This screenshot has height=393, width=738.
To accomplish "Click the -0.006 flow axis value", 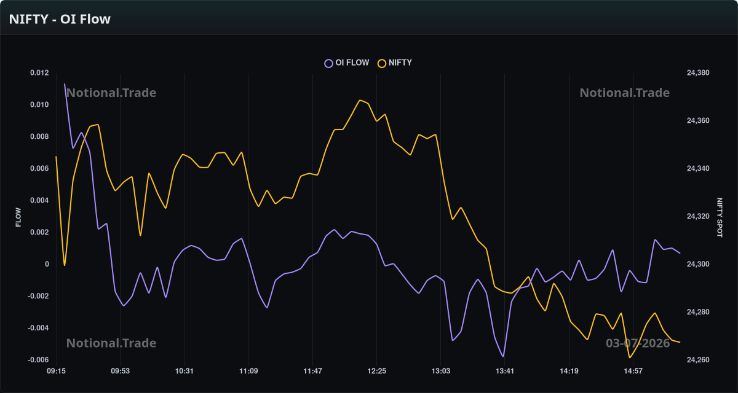I will [x=38, y=360].
